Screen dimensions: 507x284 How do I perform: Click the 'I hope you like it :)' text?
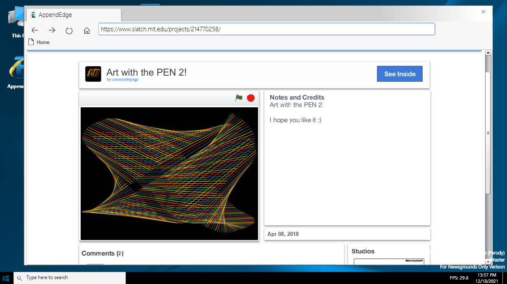(295, 120)
